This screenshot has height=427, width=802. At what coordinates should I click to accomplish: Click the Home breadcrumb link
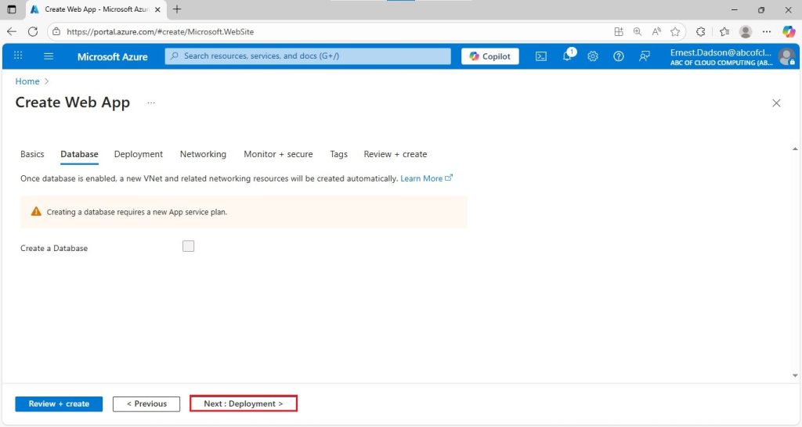[x=27, y=81]
